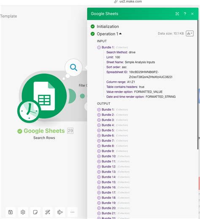
Task: Click Sheet Name: Simple Analysis Inputs
Action: coord(130,62)
